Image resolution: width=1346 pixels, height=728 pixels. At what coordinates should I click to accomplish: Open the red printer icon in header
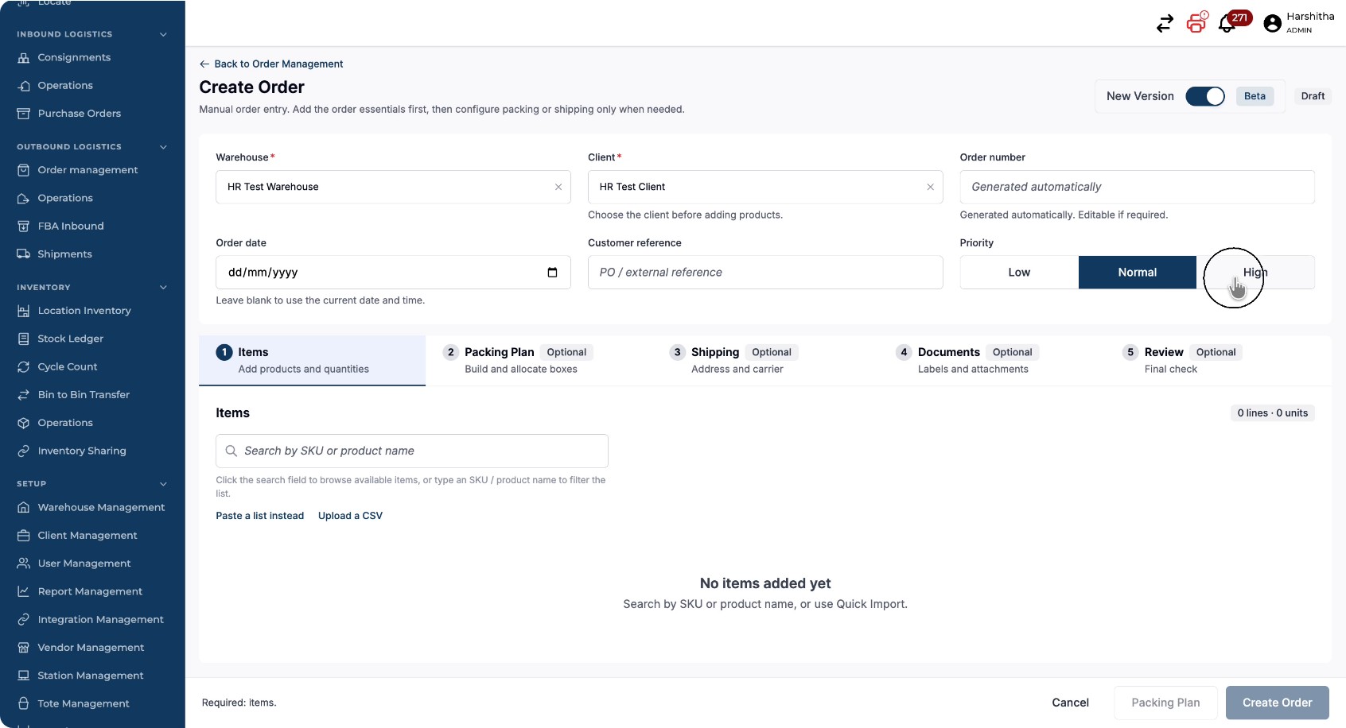point(1196,23)
